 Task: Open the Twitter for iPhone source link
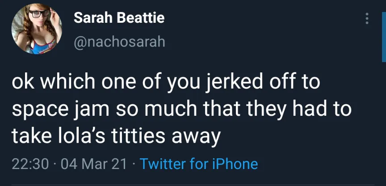coord(199,164)
